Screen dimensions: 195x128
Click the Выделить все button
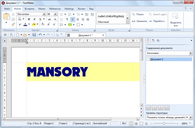(175, 20)
